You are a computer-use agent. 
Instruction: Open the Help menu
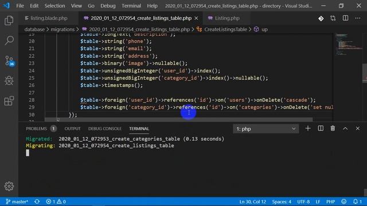pyautogui.click(x=152, y=6)
